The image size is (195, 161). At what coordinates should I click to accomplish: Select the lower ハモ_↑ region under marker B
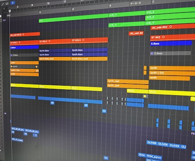[127, 24]
